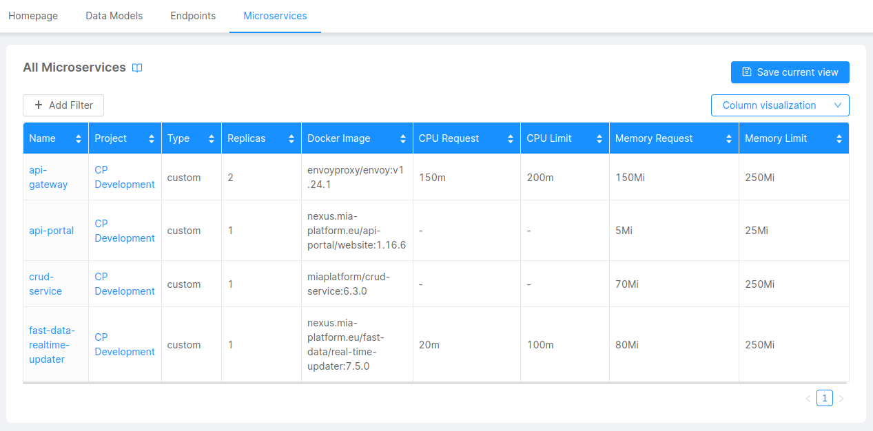Sort the Docker Image column

pyautogui.click(x=403, y=138)
